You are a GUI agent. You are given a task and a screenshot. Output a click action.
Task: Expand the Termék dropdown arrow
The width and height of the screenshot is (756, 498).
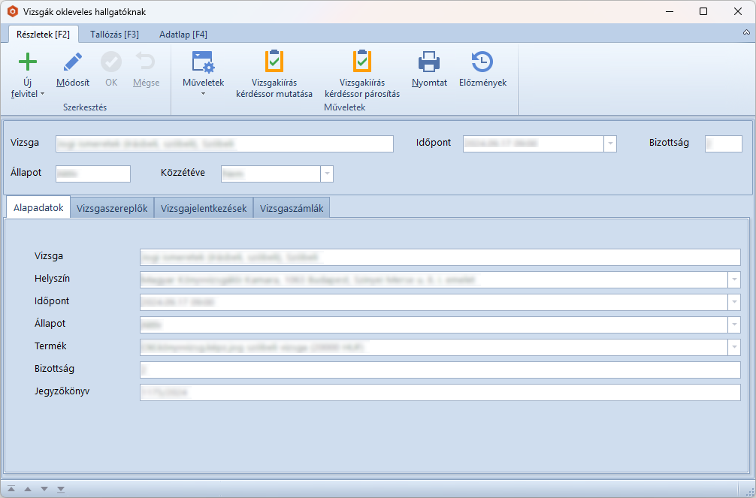(733, 347)
